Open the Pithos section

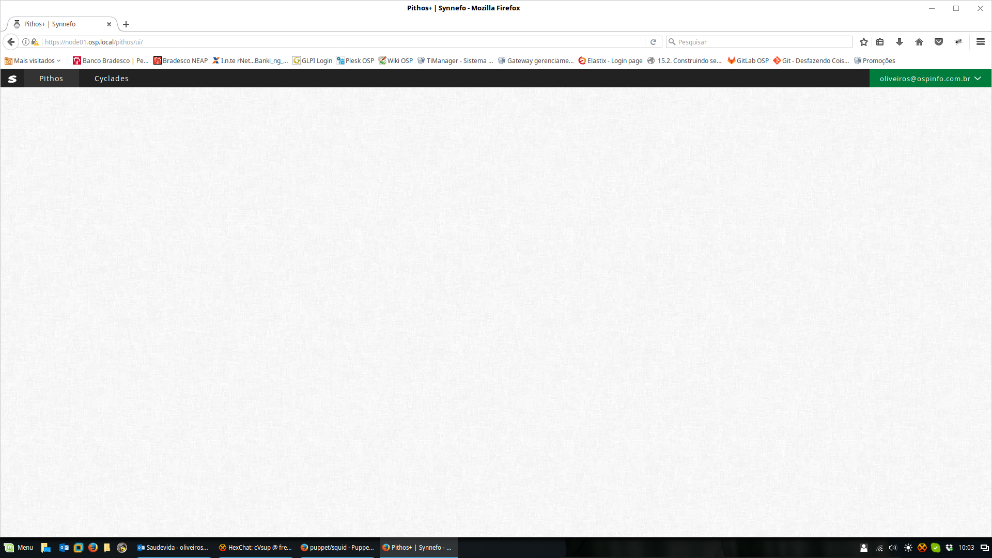(x=51, y=79)
